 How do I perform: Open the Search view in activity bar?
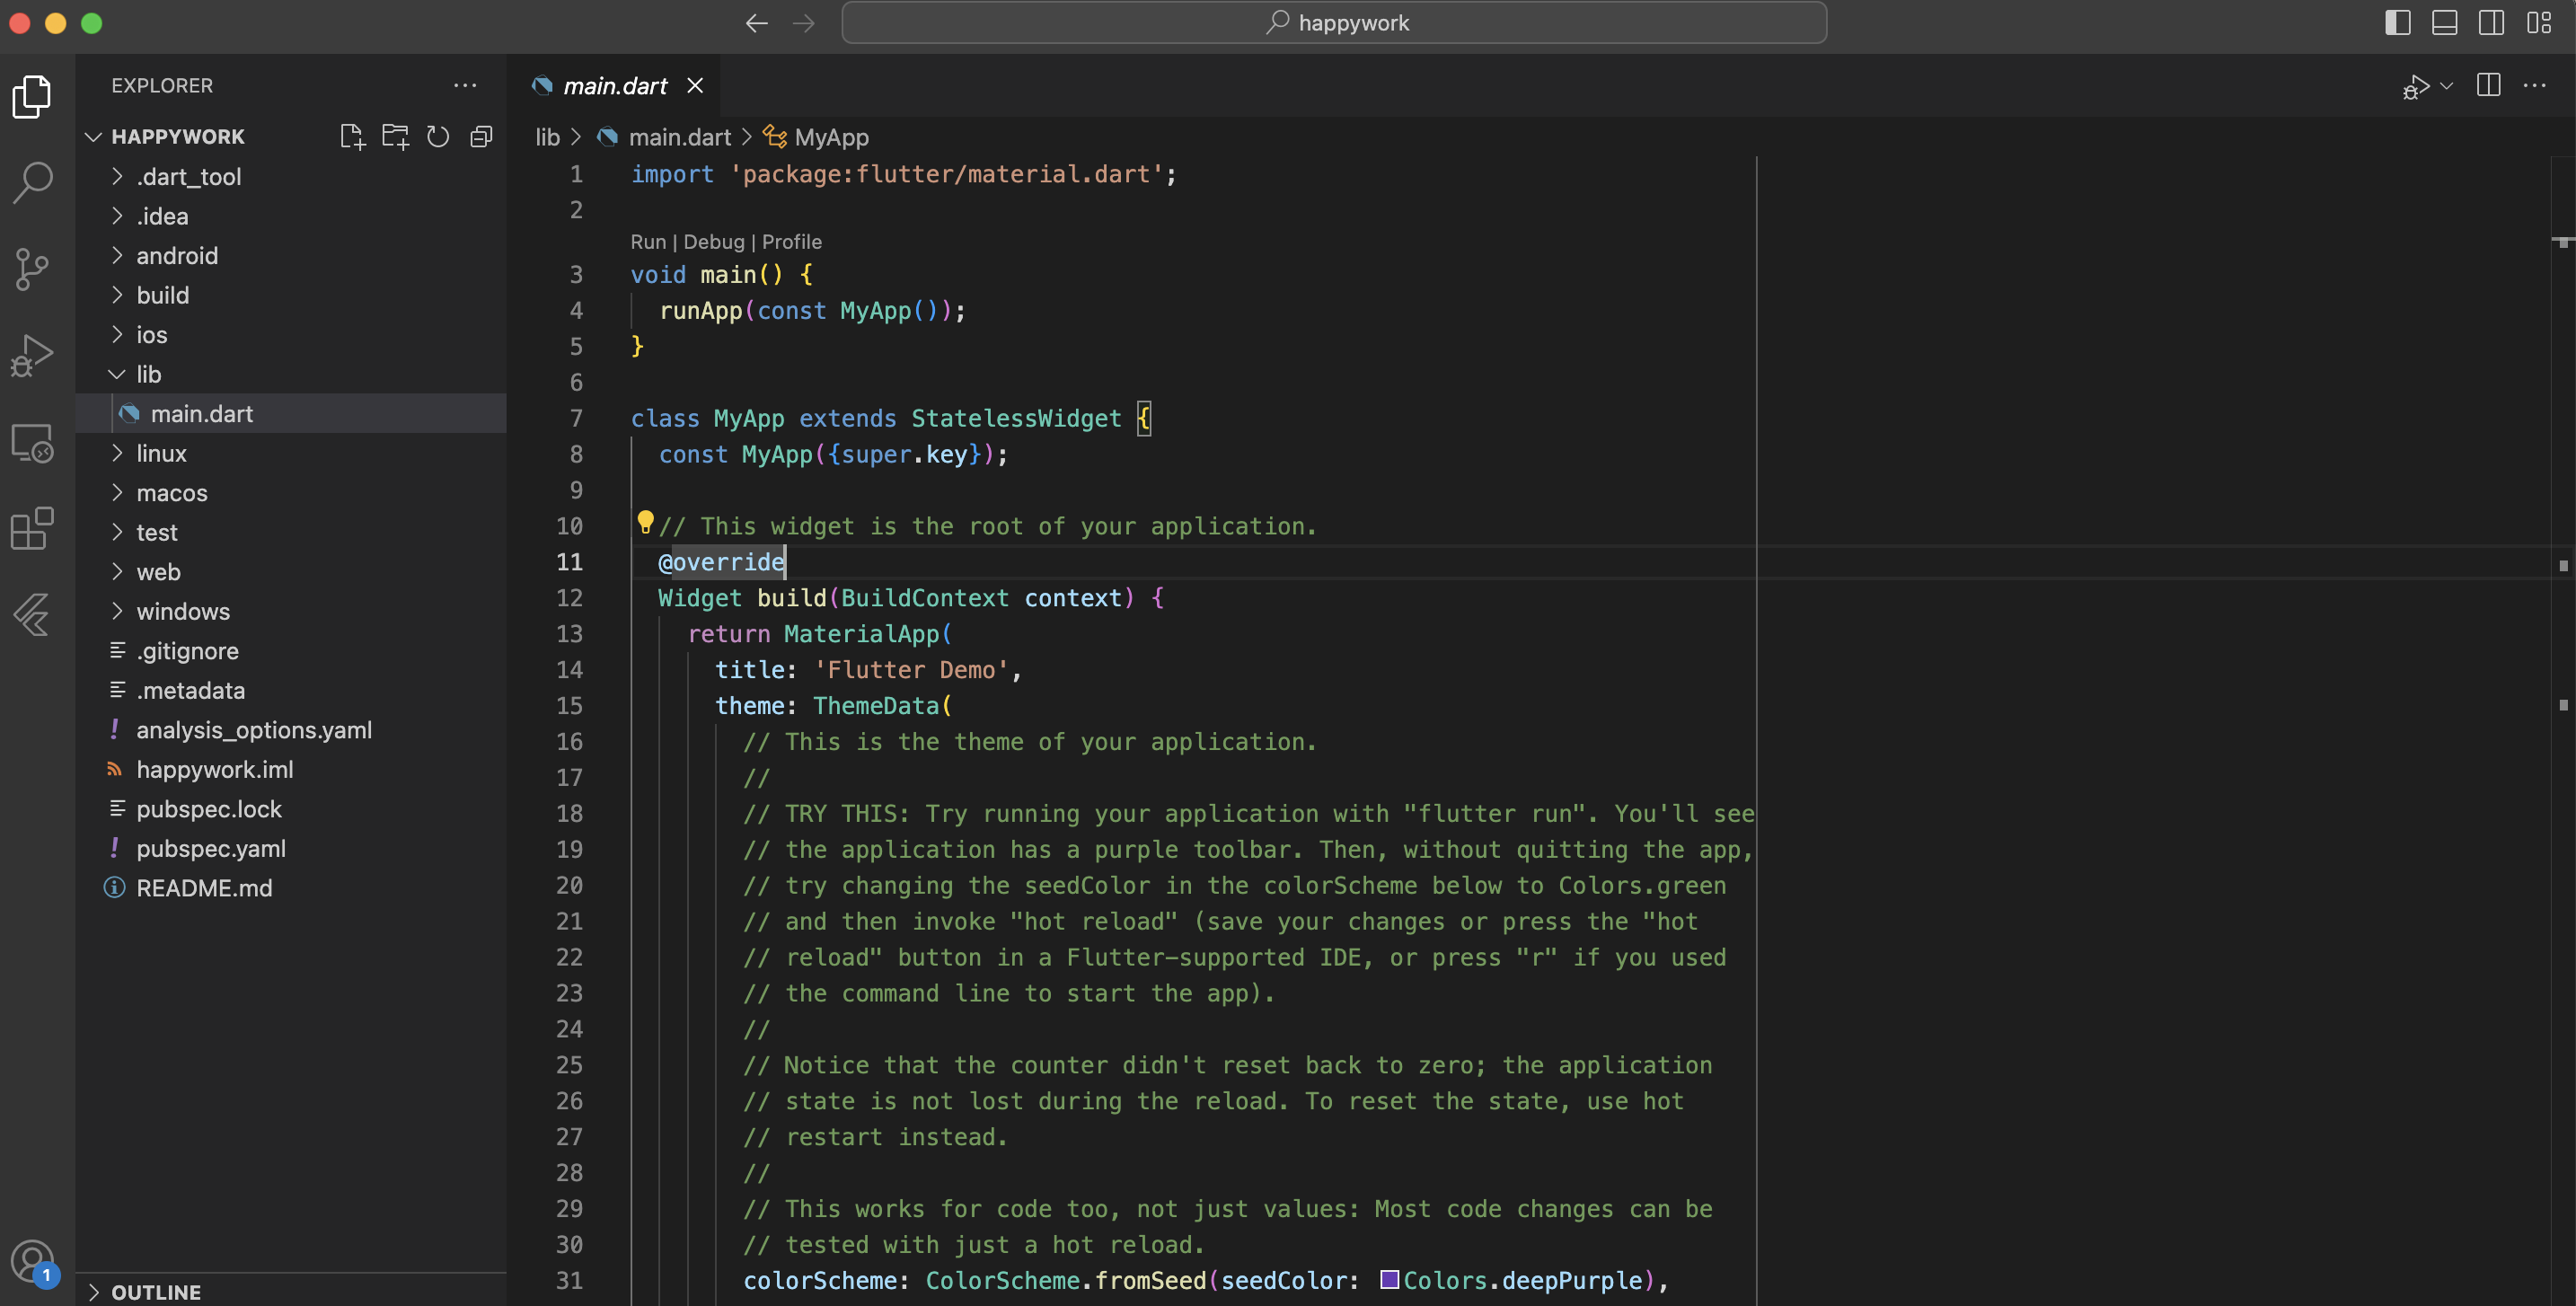pos(32,183)
